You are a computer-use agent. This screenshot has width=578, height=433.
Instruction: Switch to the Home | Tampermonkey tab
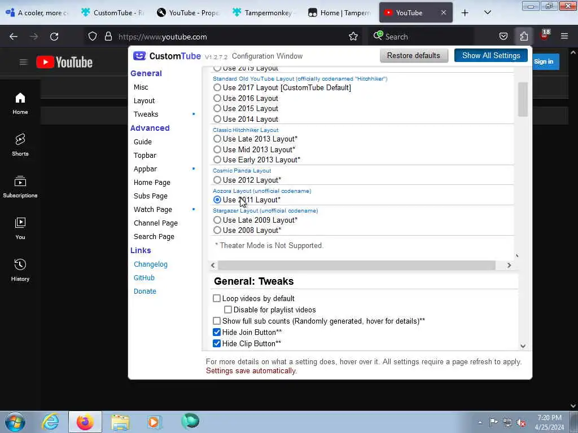click(x=339, y=13)
